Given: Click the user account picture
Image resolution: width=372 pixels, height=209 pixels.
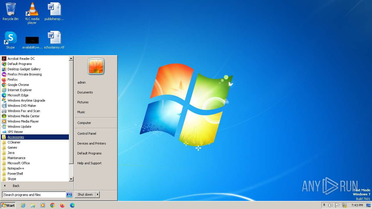Looking at the screenshot, I should (96, 66).
